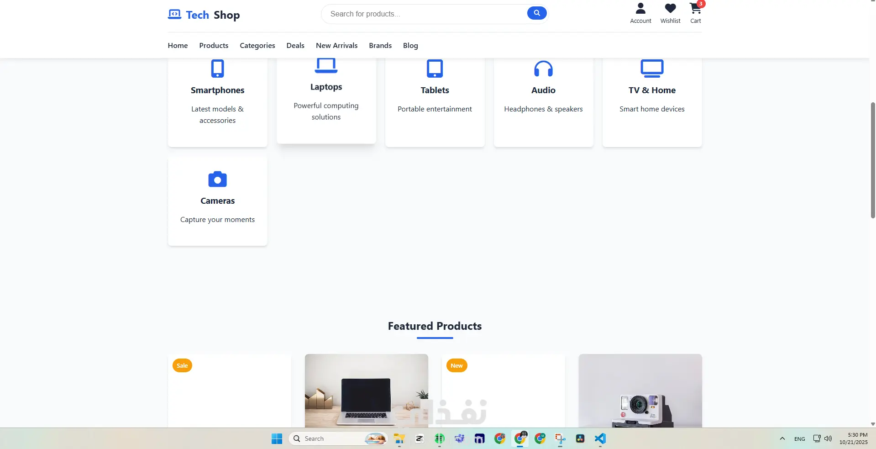This screenshot has height=449, width=876.
Task: Open the taskbar clock showing 5:30 PM
Action: [853, 438]
